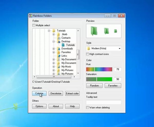
Task: Pick a Random color
Action: click(x=94, y=86)
